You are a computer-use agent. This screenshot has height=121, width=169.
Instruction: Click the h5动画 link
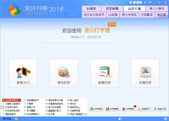tap(113, 15)
